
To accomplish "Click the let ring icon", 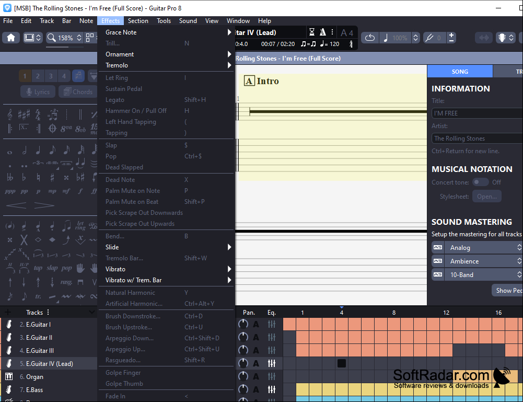I will (80, 226).
